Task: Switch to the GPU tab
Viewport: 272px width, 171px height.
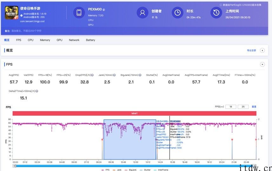Action: point(59,40)
